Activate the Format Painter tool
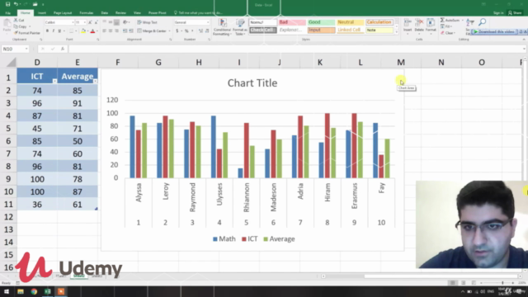 tap(27, 33)
